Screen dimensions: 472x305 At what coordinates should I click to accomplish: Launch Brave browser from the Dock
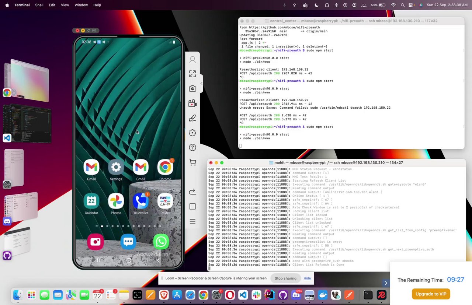pyautogui.click(x=164, y=295)
